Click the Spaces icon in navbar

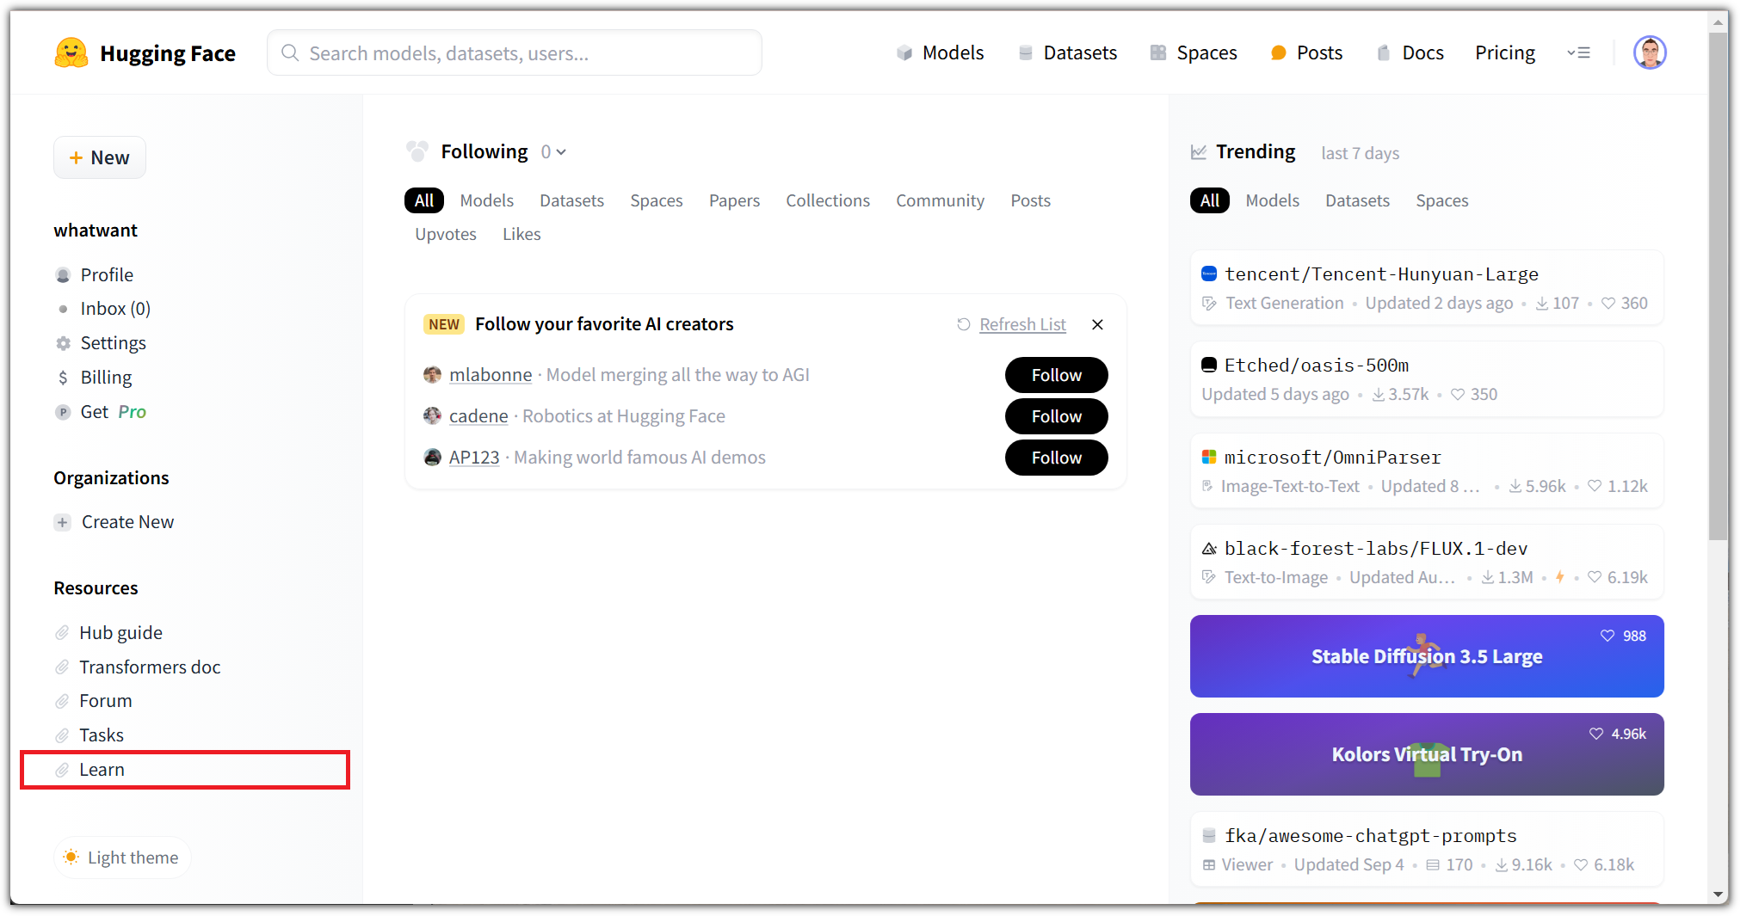tap(1158, 53)
